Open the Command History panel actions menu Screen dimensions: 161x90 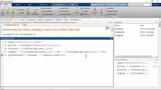(157, 59)
